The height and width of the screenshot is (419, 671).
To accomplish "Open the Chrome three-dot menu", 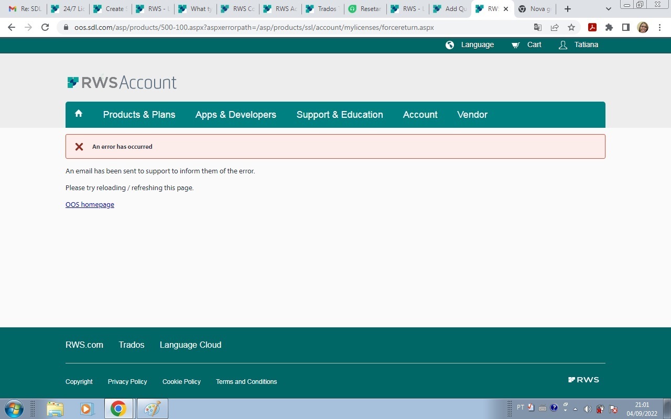I will 659,27.
